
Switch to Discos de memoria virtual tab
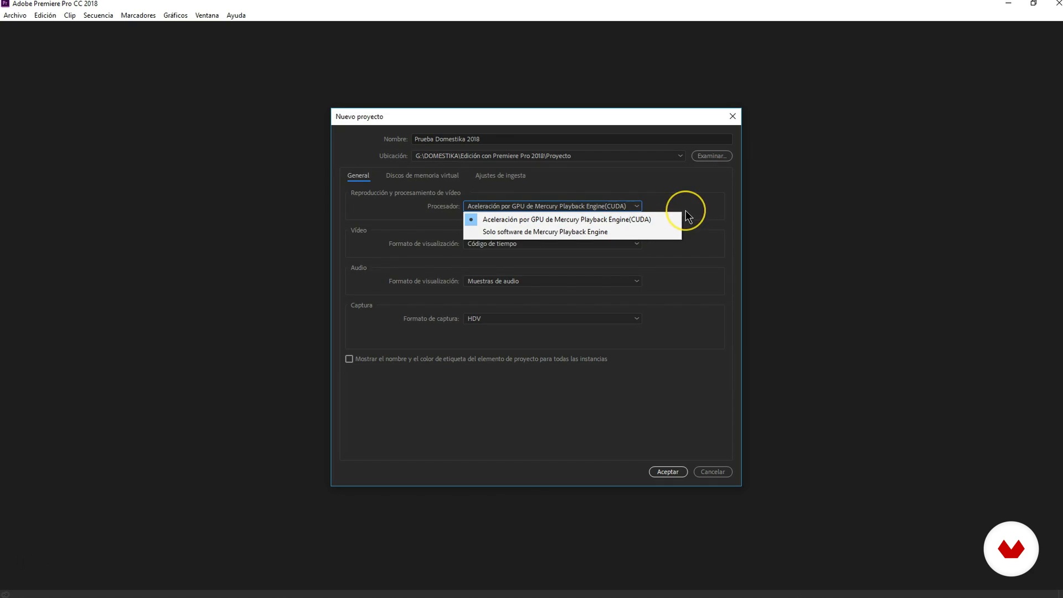point(422,176)
